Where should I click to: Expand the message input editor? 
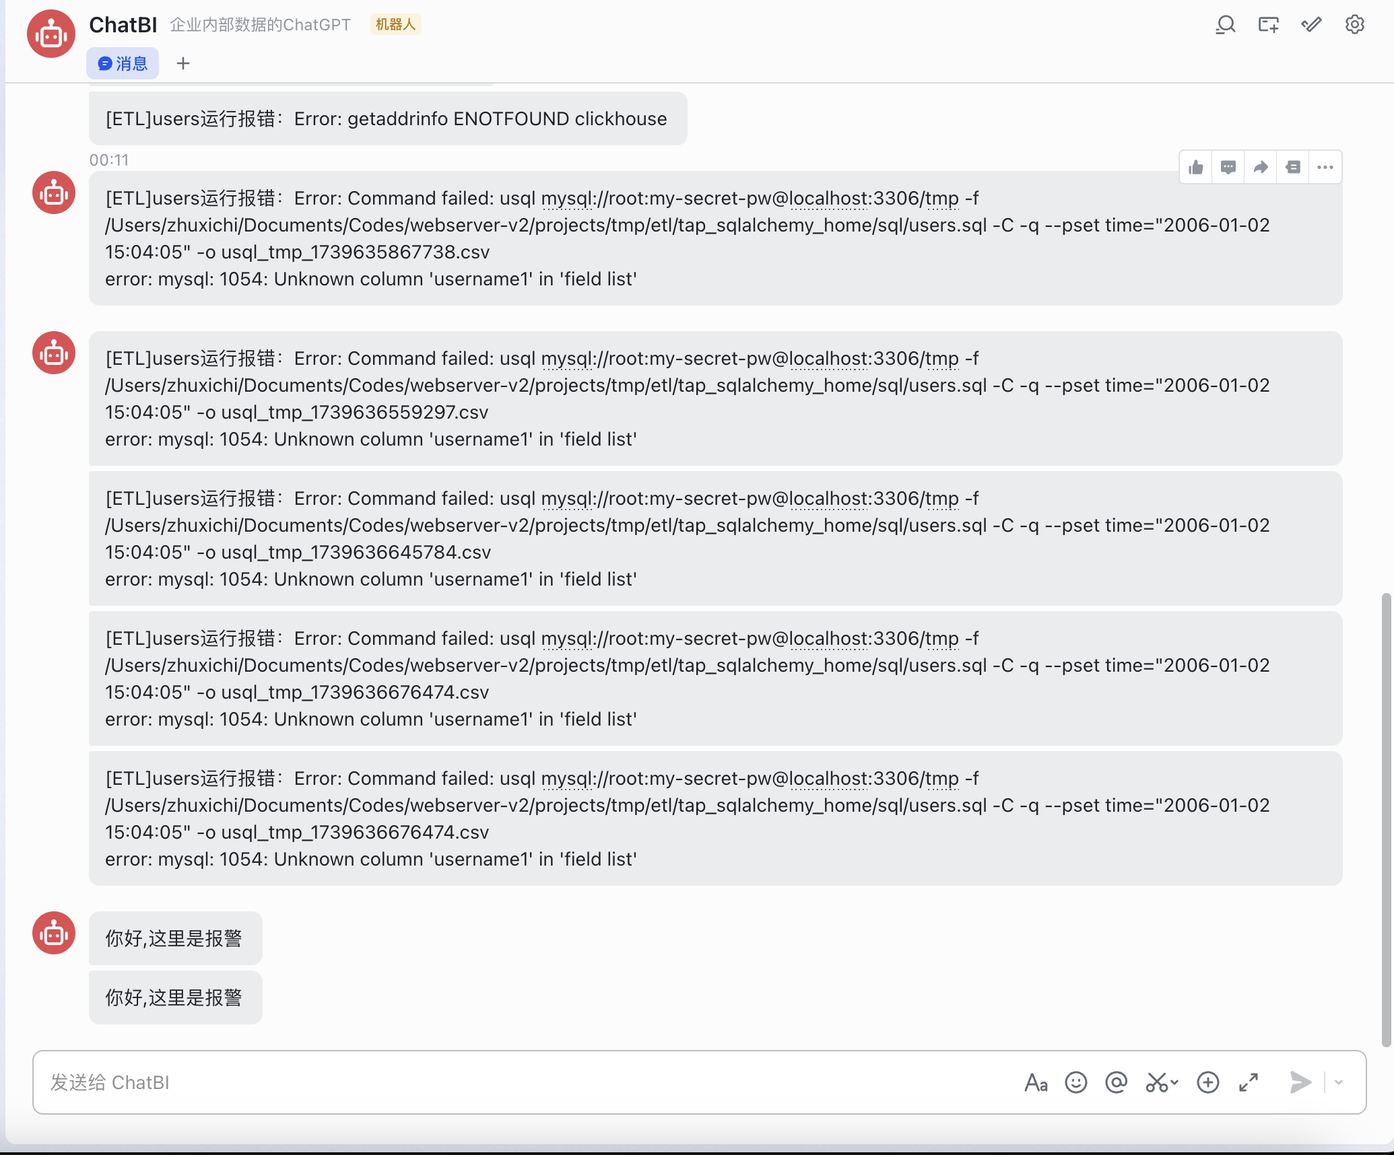1249,1082
